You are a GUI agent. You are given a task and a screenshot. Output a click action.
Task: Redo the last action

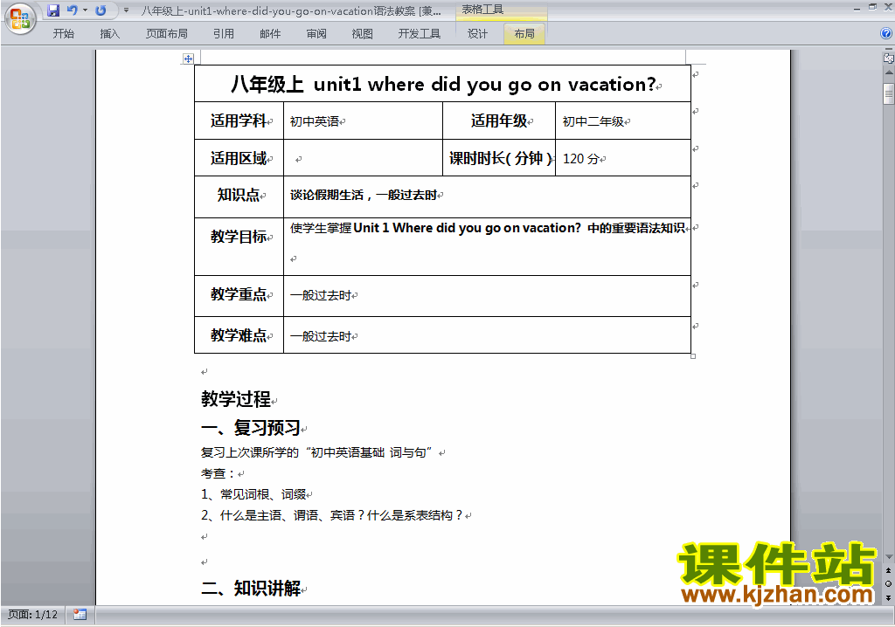click(x=101, y=10)
